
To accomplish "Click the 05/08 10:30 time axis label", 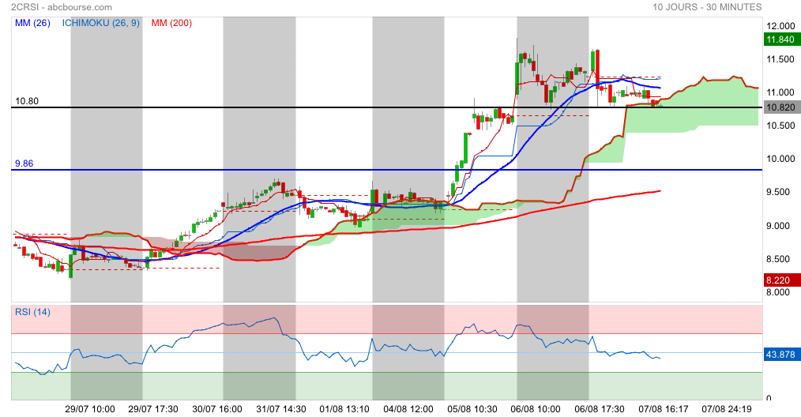I will (472, 409).
